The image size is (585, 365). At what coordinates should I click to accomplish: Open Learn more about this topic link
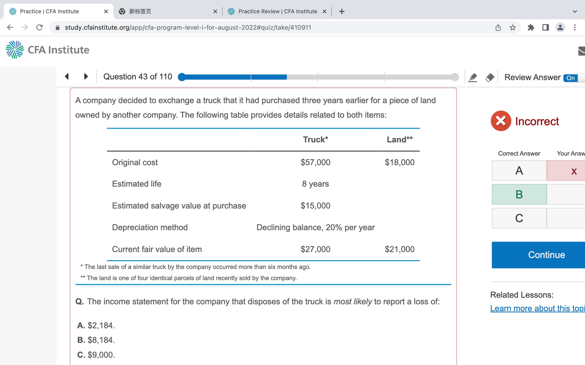537,308
